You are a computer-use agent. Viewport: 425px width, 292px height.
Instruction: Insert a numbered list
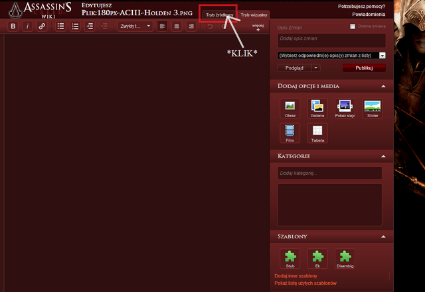click(x=75, y=26)
